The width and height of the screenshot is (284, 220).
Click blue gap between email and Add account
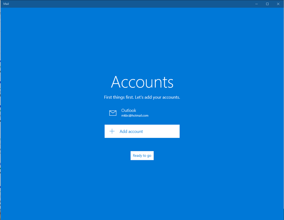pos(142,122)
